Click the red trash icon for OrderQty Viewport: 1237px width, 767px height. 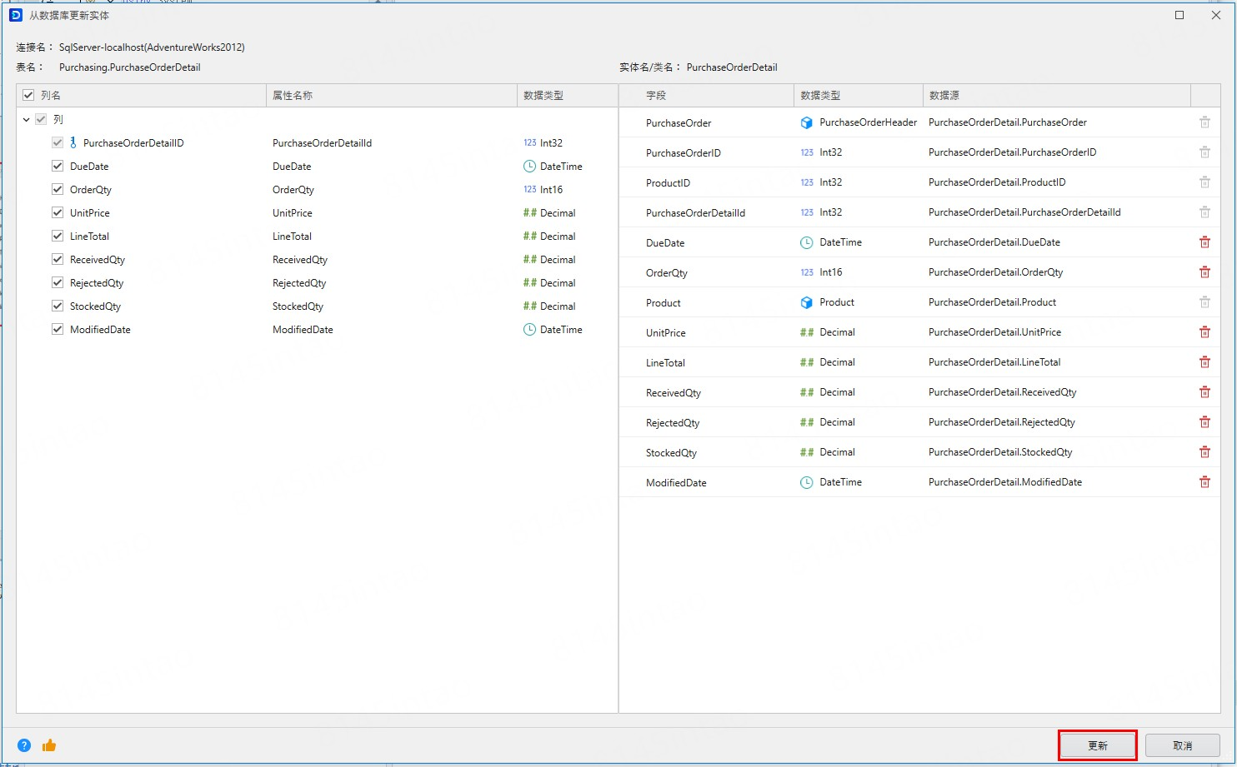coord(1204,272)
